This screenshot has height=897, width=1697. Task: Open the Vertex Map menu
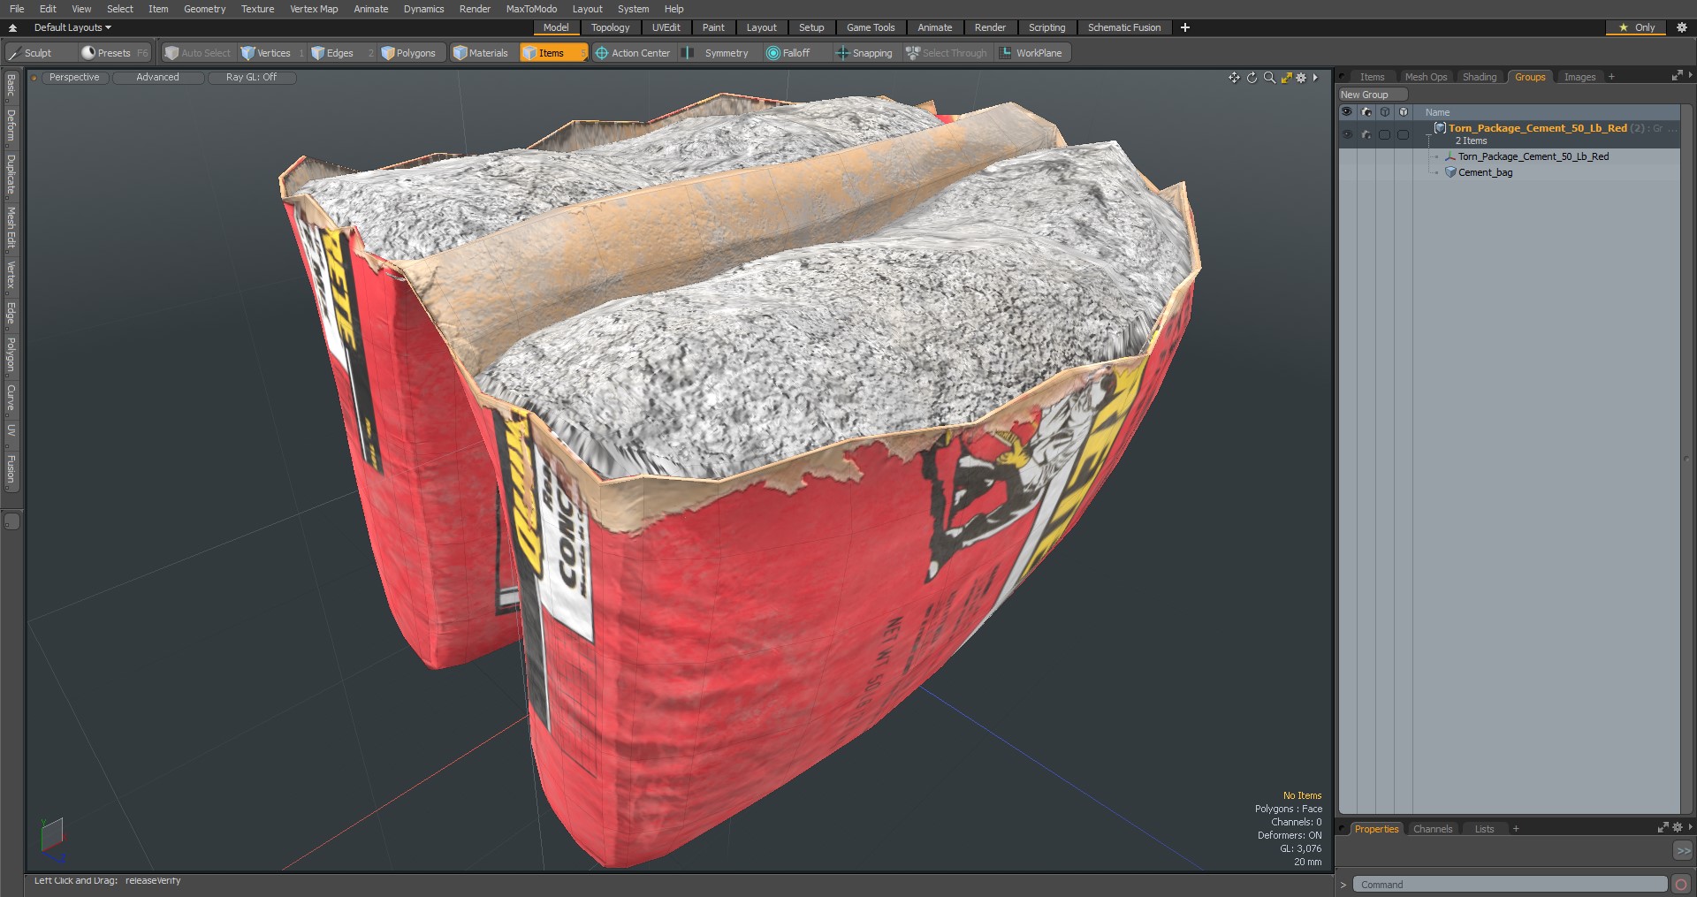tap(314, 9)
